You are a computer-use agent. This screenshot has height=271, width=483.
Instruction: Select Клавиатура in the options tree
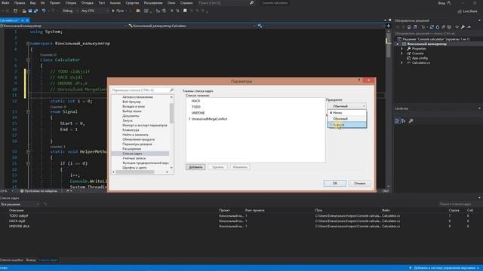[x=131, y=130]
